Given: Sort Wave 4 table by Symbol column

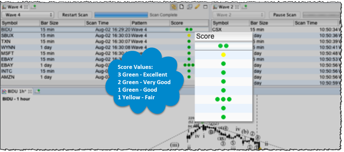Looking at the screenshot, I should coord(20,23).
